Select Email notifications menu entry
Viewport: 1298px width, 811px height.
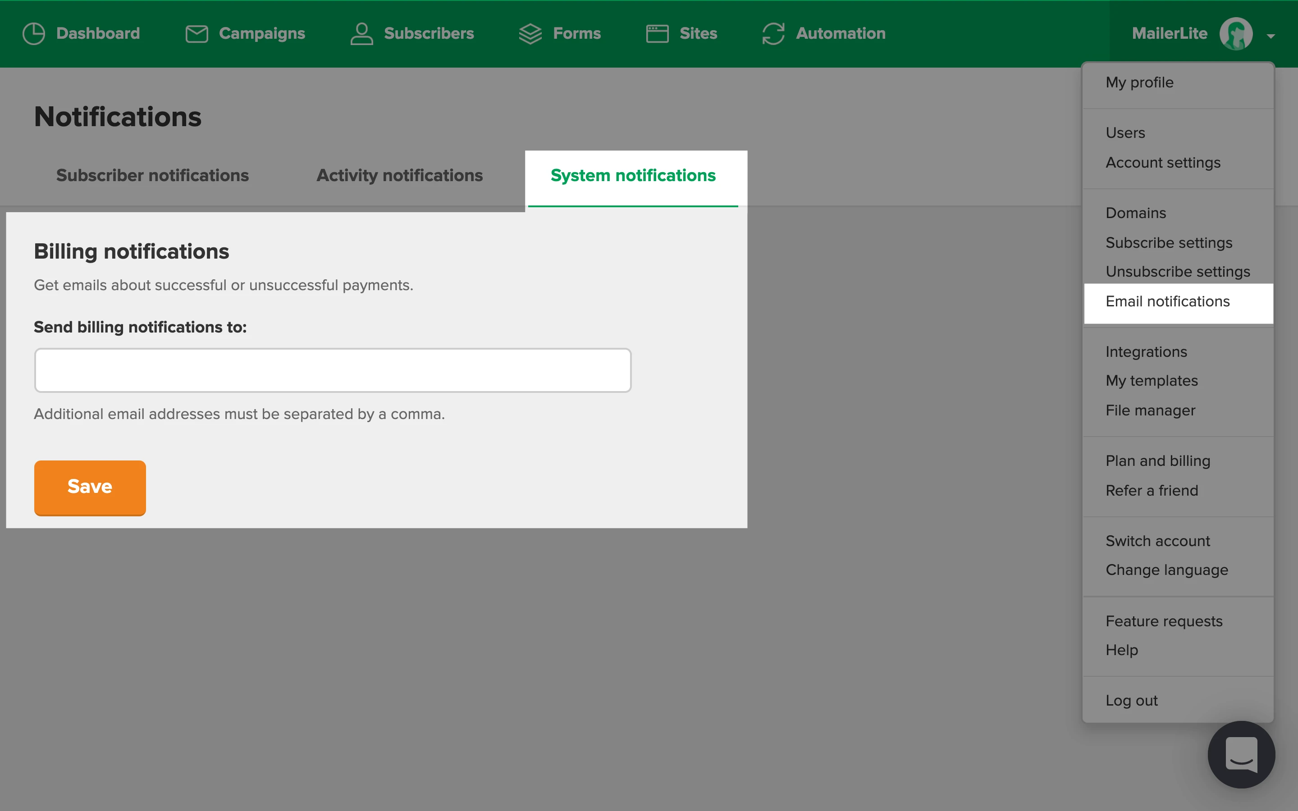click(1168, 301)
